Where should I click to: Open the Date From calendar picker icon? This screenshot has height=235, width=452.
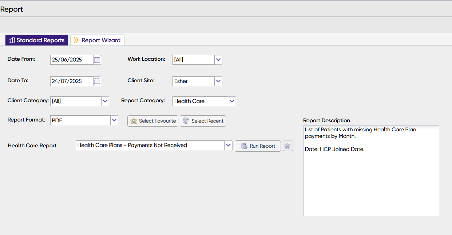pos(97,60)
